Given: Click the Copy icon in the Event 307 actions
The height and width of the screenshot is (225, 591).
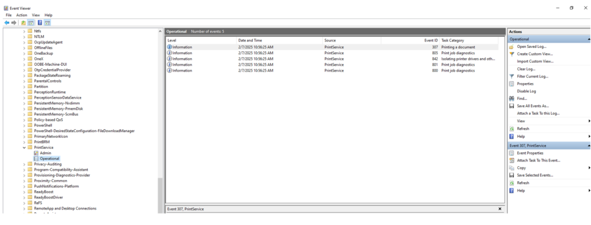Looking at the screenshot, I should click(511, 168).
